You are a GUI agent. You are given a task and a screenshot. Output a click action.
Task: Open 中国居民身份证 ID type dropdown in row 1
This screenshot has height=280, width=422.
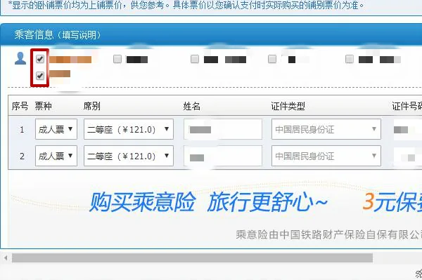coord(326,129)
